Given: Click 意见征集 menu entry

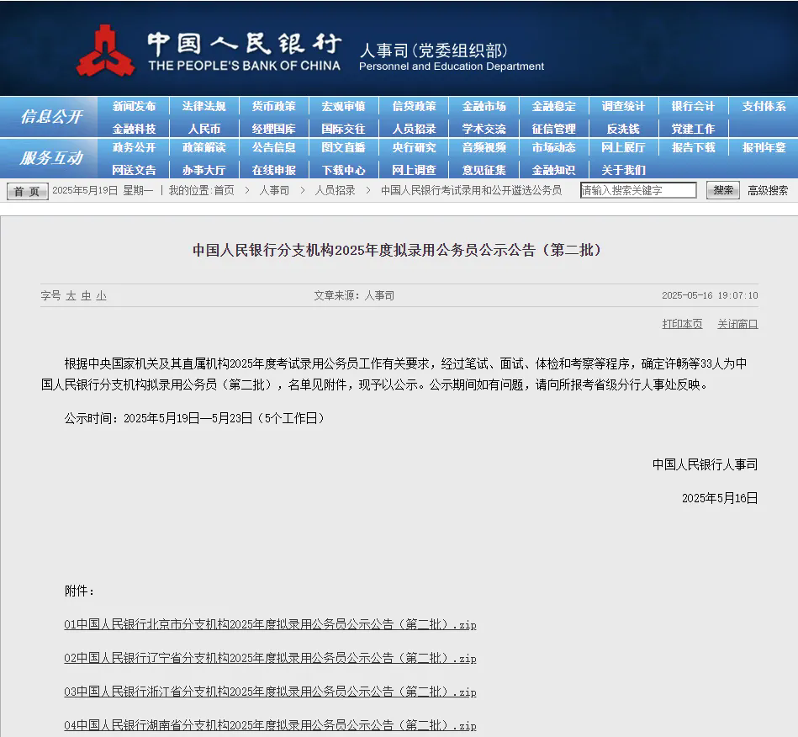Looking at the screenshot, I should point(484,170).
